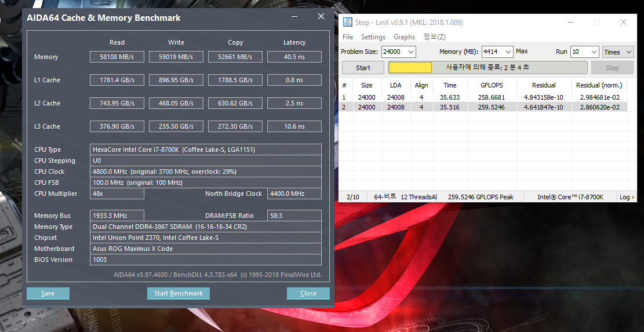Click the DRAM:FSB Ratio 58:3 field
The height and width of the screenshot is (332, 644).
(x=294, y=216)
